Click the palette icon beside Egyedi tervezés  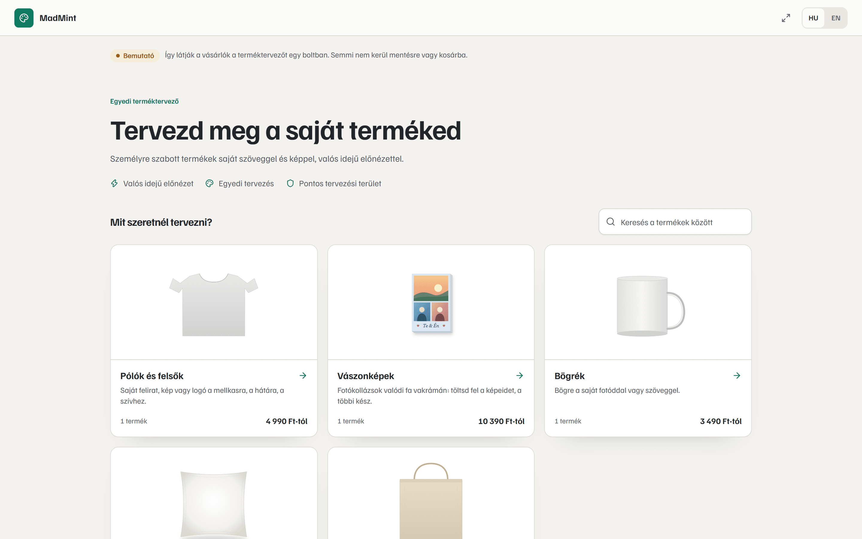[210, 183]
